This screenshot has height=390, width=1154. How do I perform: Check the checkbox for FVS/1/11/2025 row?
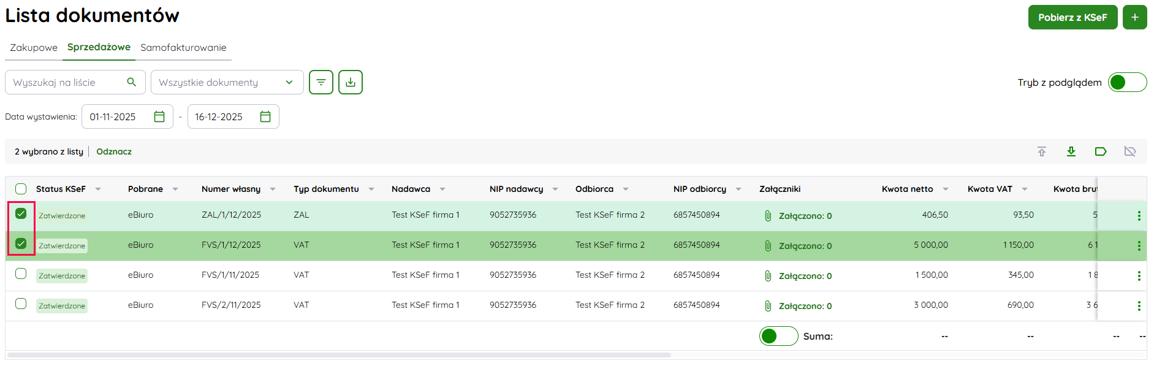tap(21, 274)
